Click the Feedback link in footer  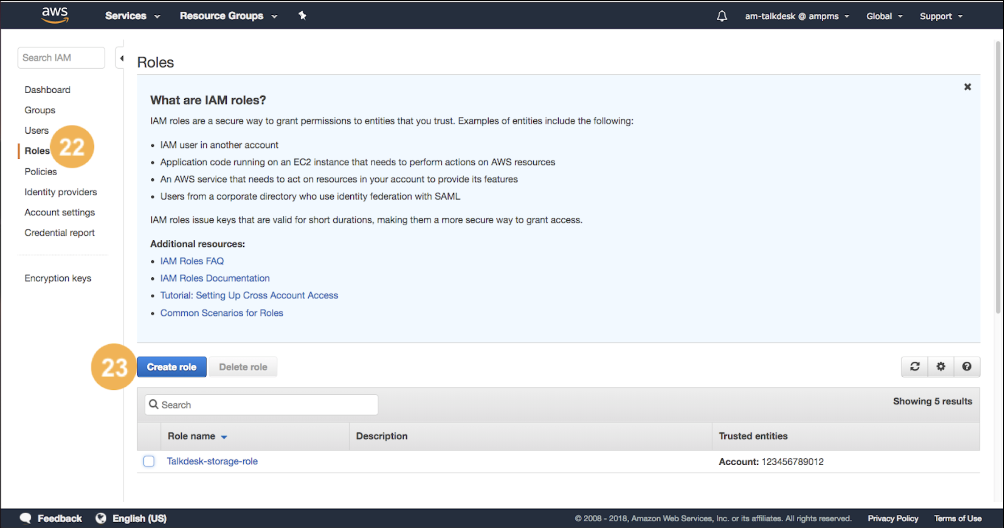tap(60, 518)
